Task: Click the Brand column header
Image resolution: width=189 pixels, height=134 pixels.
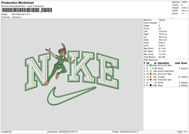Action: 184,63
